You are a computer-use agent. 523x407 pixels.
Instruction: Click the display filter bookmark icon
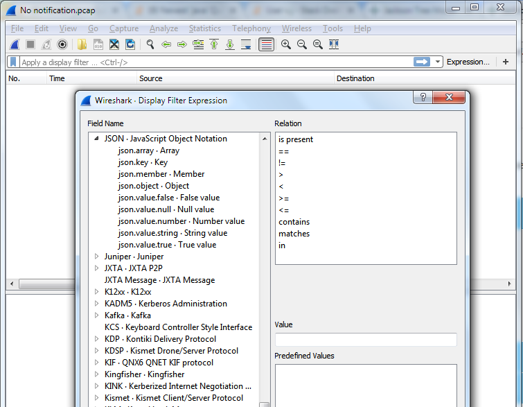(x=13, y=62)
